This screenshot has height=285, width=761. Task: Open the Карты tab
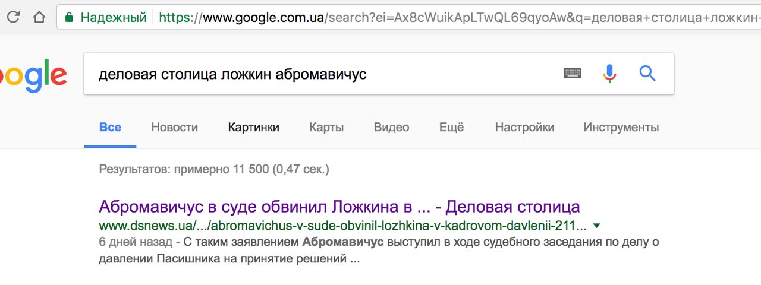[326, 127]
